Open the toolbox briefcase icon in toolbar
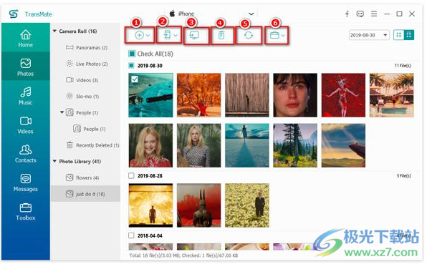This screenshot has height=264, width=427. click(274, 35)
